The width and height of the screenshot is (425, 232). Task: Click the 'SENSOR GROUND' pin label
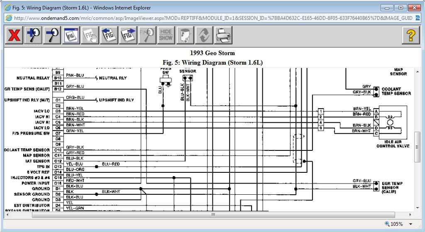(32, 194)
